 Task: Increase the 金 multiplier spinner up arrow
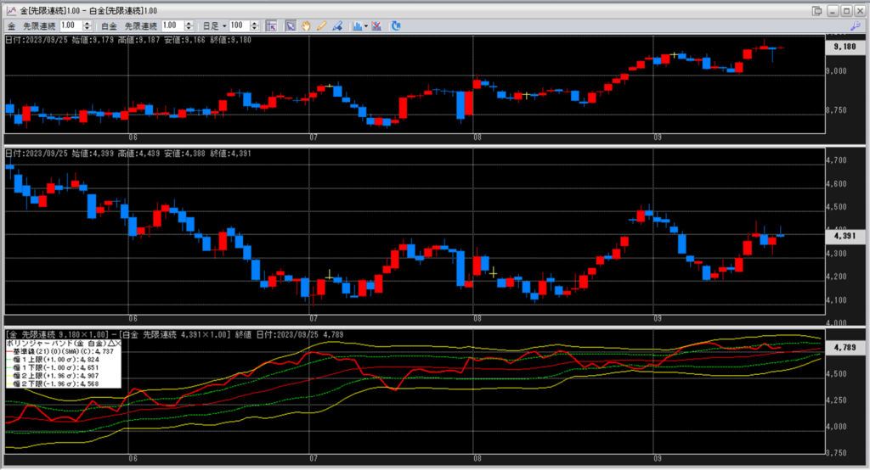(x=88, y=23)
